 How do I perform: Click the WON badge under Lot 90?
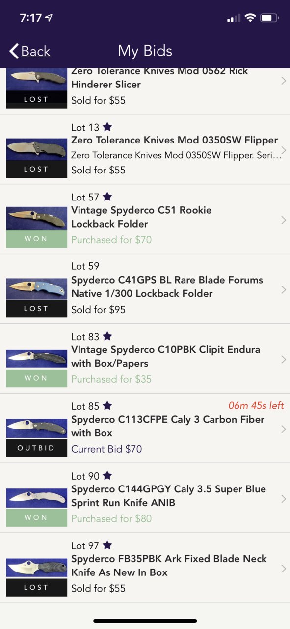tap(37, 518)
